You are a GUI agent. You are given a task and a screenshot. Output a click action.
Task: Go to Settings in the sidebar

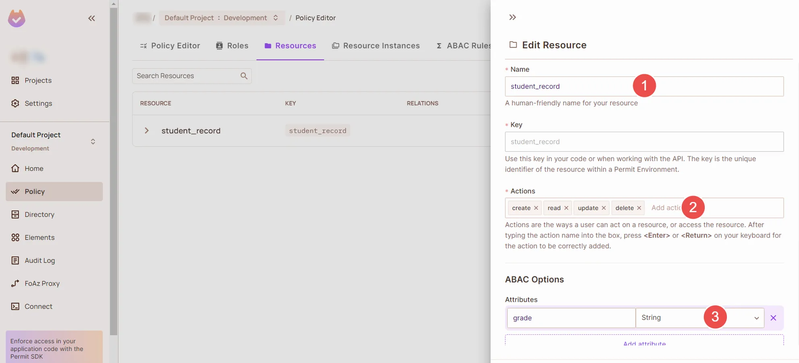38,104
